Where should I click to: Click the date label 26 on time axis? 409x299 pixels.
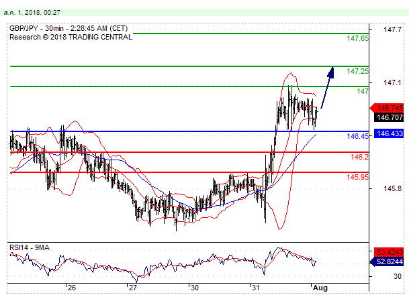pos(71,288)
